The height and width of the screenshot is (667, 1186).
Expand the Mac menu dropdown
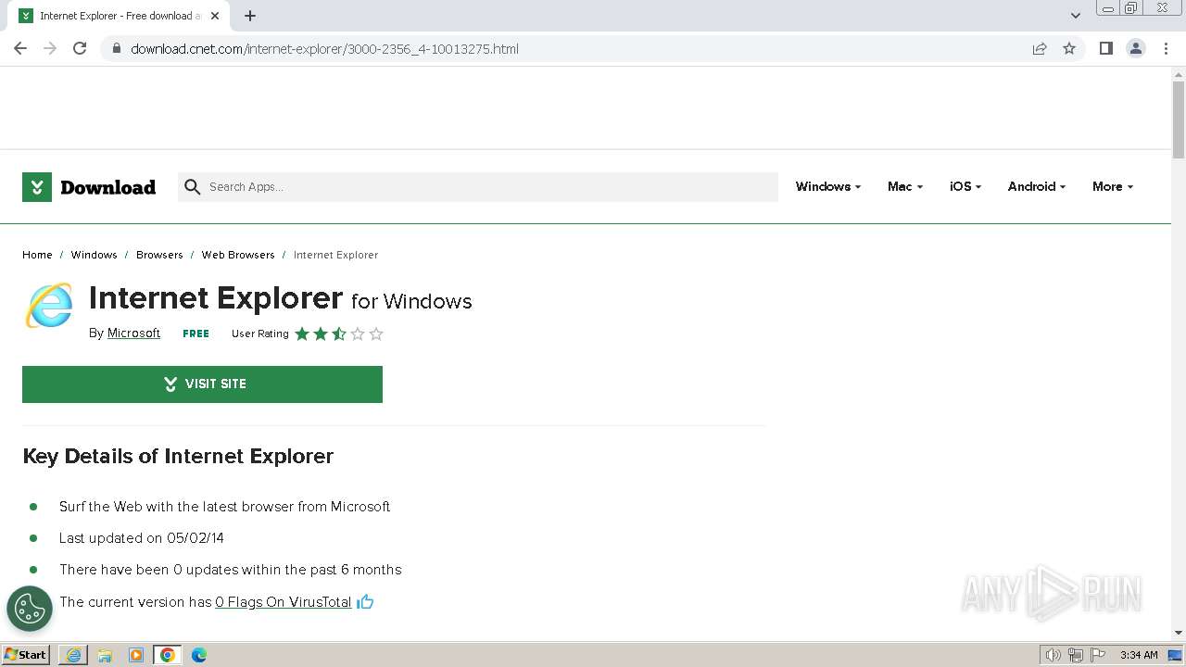[904, 186]
